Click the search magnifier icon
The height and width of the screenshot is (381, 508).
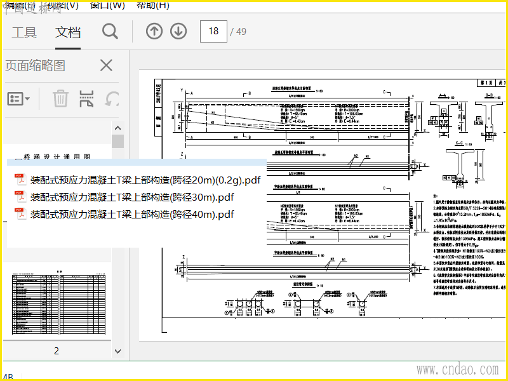click(110, 31)
